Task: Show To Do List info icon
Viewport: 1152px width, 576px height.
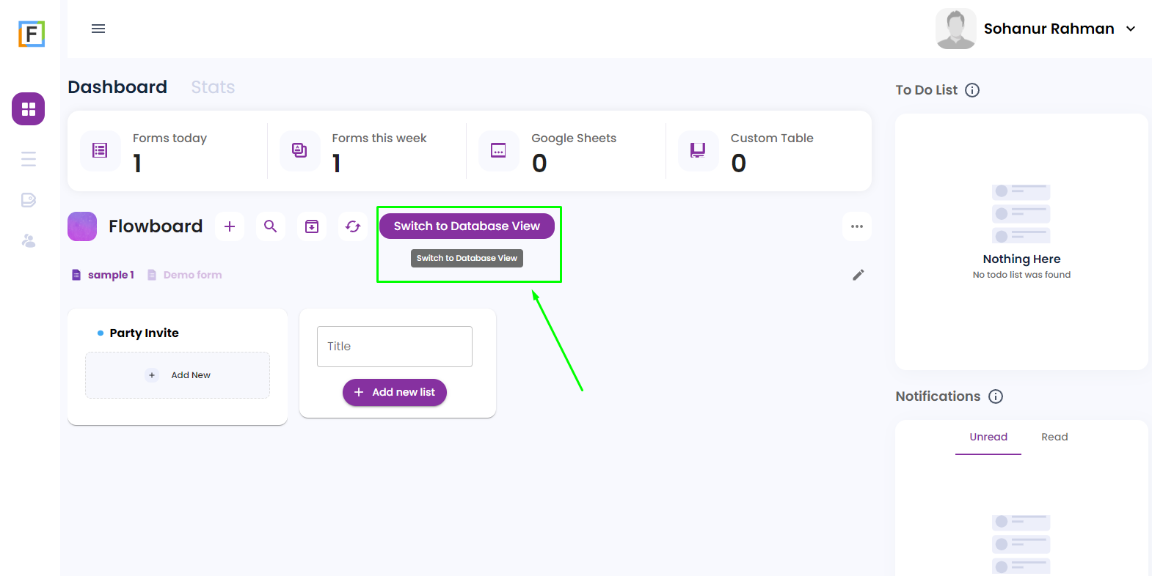Action: point(972,90)
